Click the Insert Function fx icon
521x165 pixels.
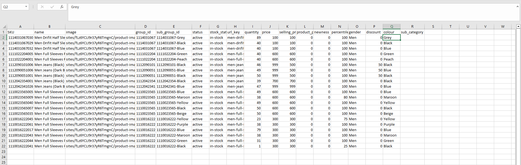[x=62, y=7]
